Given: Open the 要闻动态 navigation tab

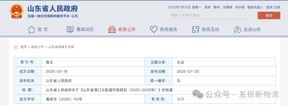Looking at the screenshot, I should [x=85, y=29].
